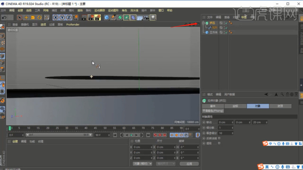Open the 绝对尺寸 size mode dropdown
Image resolution: width=303 pixels, height=170 pixels.
pyautogui.click(x=165, y=164)
